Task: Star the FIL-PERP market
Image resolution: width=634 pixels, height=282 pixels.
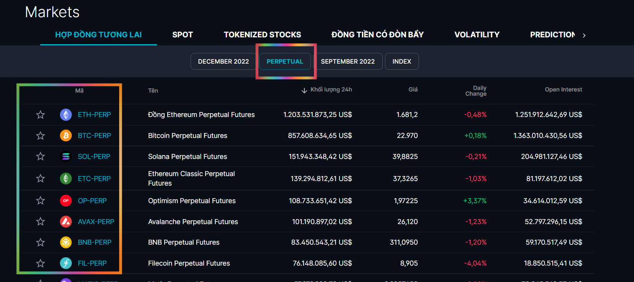Action: [40, 263]
